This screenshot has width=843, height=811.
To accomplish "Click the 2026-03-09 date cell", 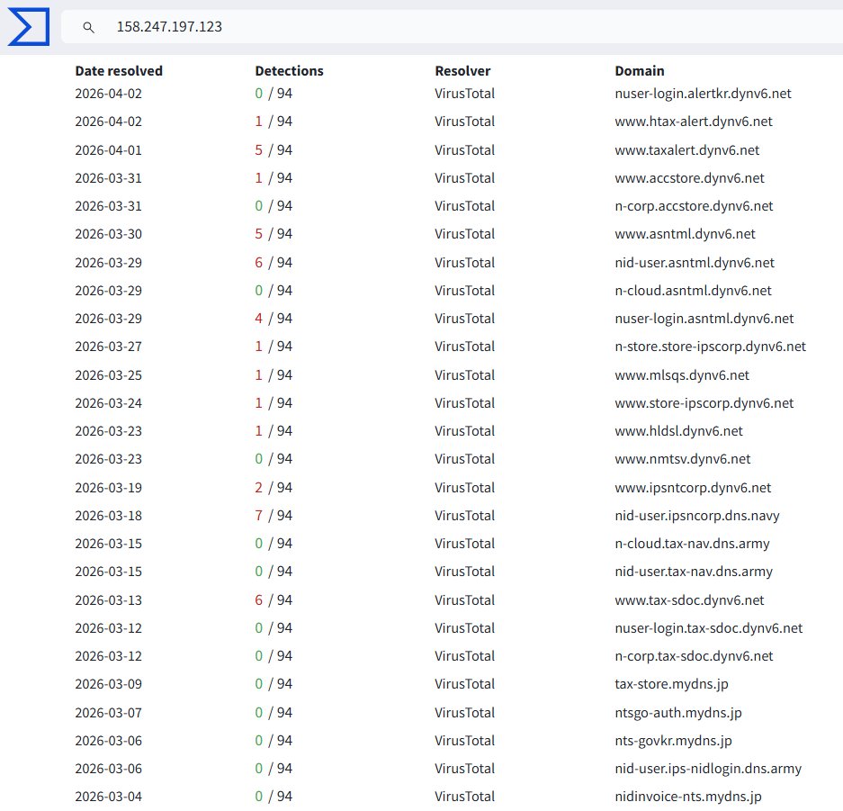I will pyautogui.click(x=109, y=683).
